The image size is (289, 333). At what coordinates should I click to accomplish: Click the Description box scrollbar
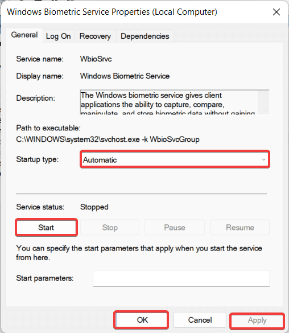tap(263, 102)
